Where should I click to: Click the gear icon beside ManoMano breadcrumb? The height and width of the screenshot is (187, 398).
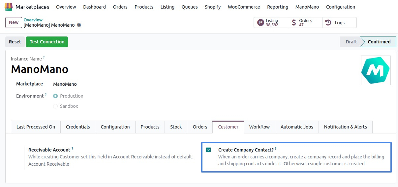point(79,25)
